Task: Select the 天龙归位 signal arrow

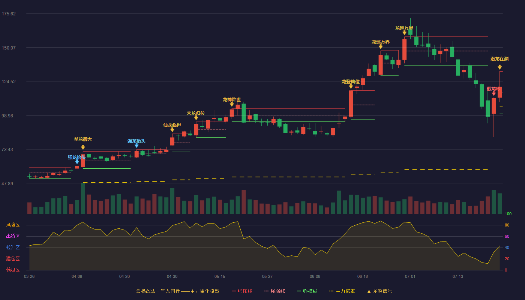Action: click(x=196, y=118)
